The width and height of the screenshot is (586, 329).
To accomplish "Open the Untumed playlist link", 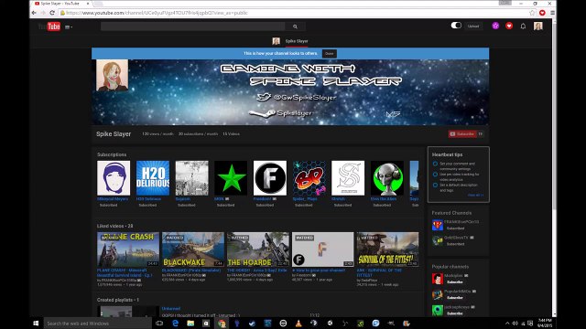I will coord(171,309).
